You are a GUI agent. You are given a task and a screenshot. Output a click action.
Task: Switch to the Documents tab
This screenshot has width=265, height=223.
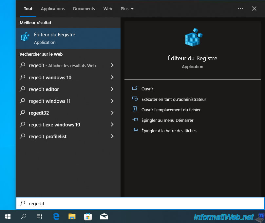click(84, 9)
